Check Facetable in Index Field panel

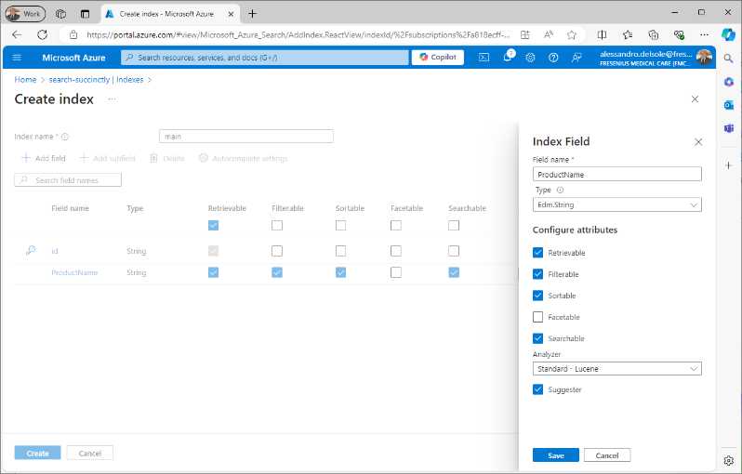pyautogui.click(x=537, y=317)
